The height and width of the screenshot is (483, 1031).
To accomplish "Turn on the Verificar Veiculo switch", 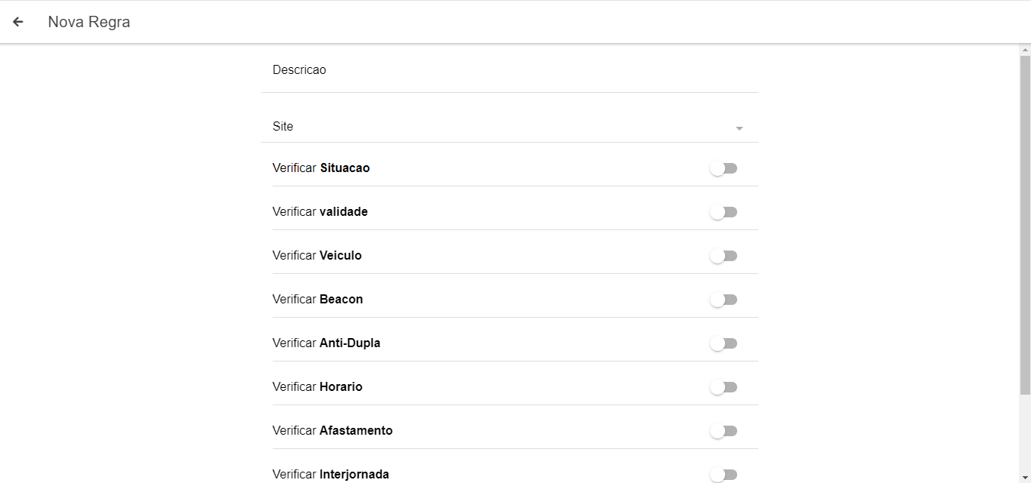I will (723, 256).
